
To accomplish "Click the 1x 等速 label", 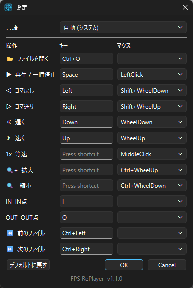I will (16, 154).
